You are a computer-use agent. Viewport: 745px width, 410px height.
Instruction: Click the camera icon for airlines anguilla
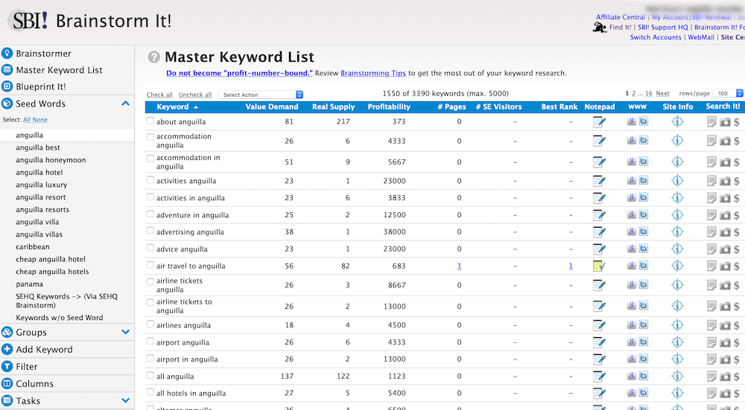pos(725,325)
